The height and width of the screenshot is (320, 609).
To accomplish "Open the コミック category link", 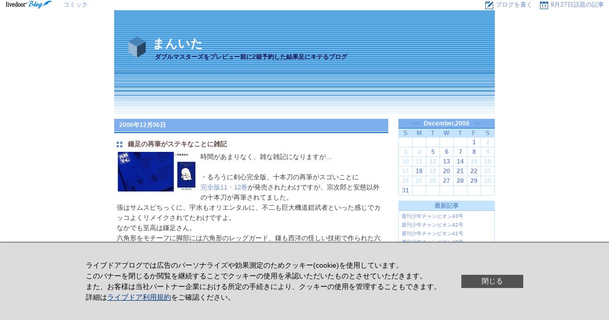I will [75, 5].
